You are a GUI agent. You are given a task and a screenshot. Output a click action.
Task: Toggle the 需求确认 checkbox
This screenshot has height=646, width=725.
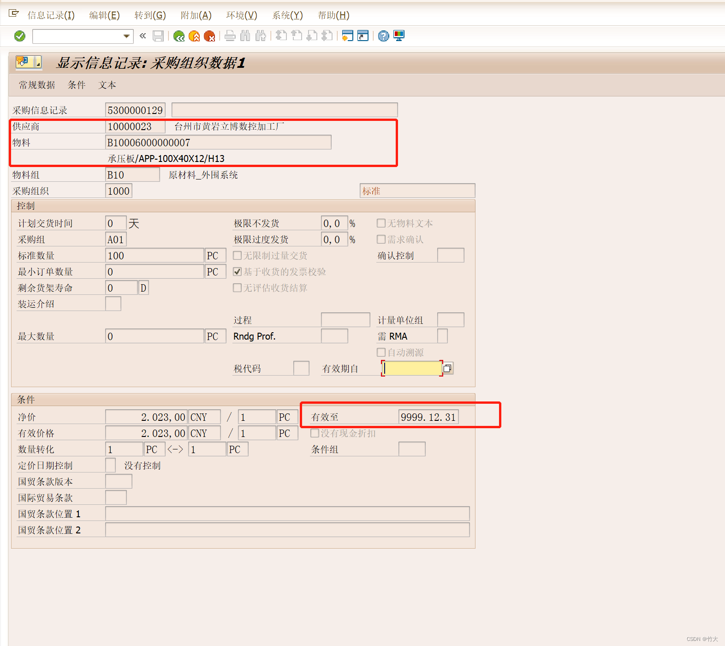pos(381,239)
